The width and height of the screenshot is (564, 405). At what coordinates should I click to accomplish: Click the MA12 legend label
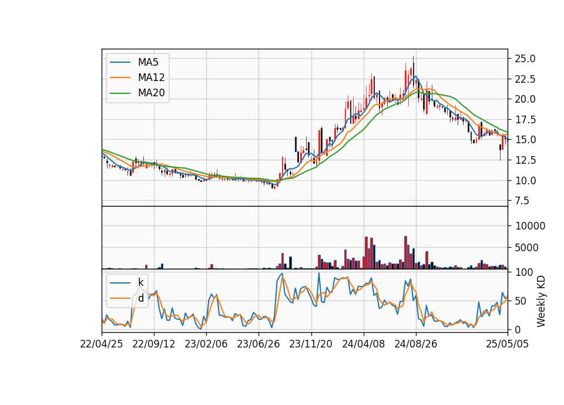[x=151, y=77]
